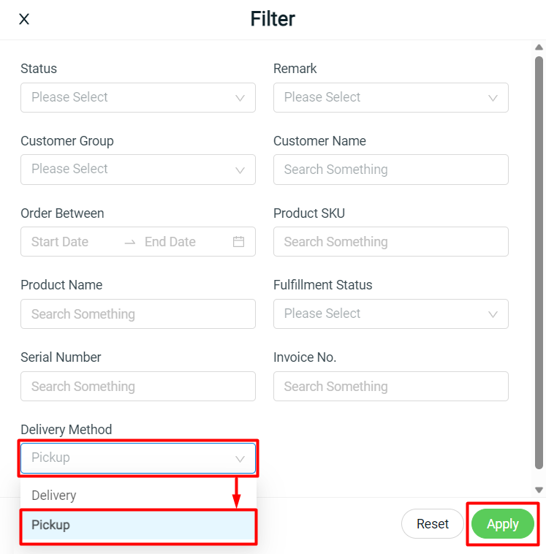Screen dimensions: 546x554
Task: Click the scrollbar up arrow
Action: 539,48
